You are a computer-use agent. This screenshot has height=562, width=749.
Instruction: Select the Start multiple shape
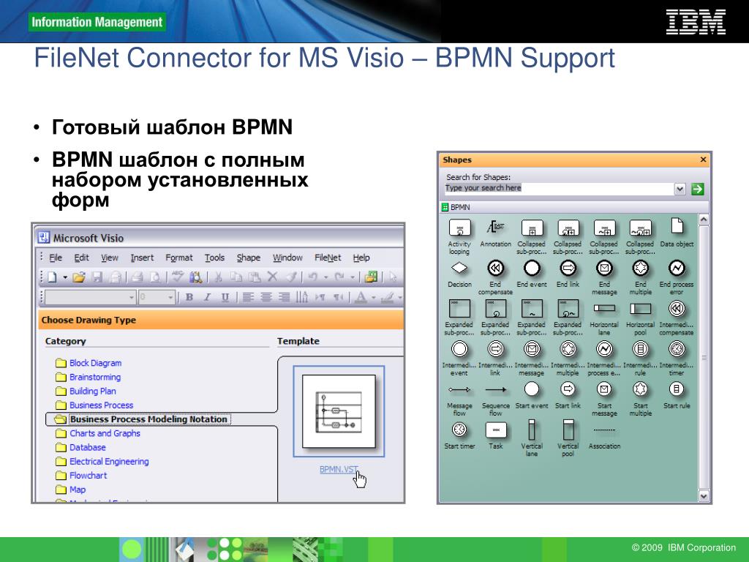click(x=641, y=389)
